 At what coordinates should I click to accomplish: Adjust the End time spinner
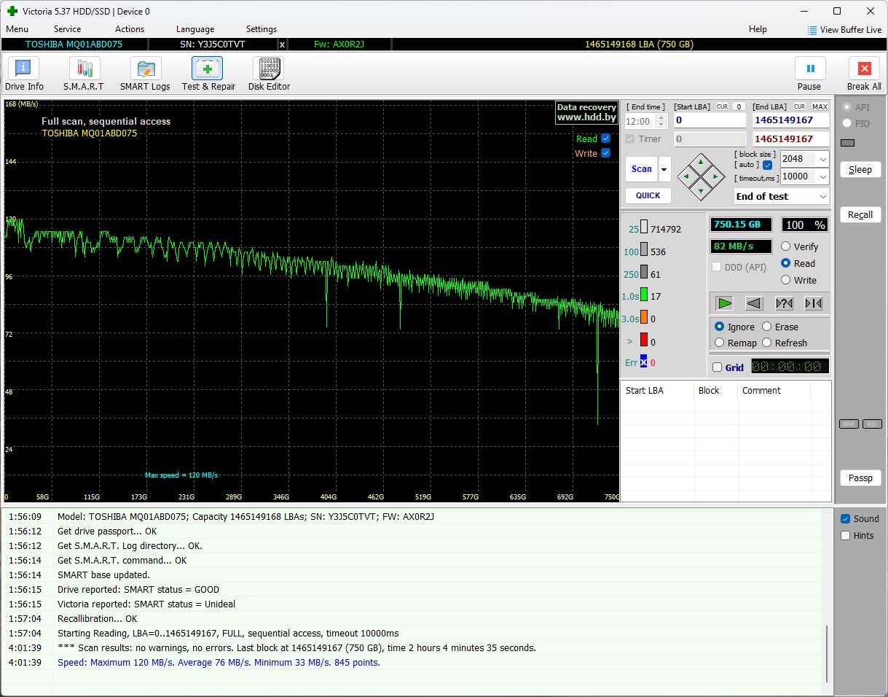[x=661, y=122]
